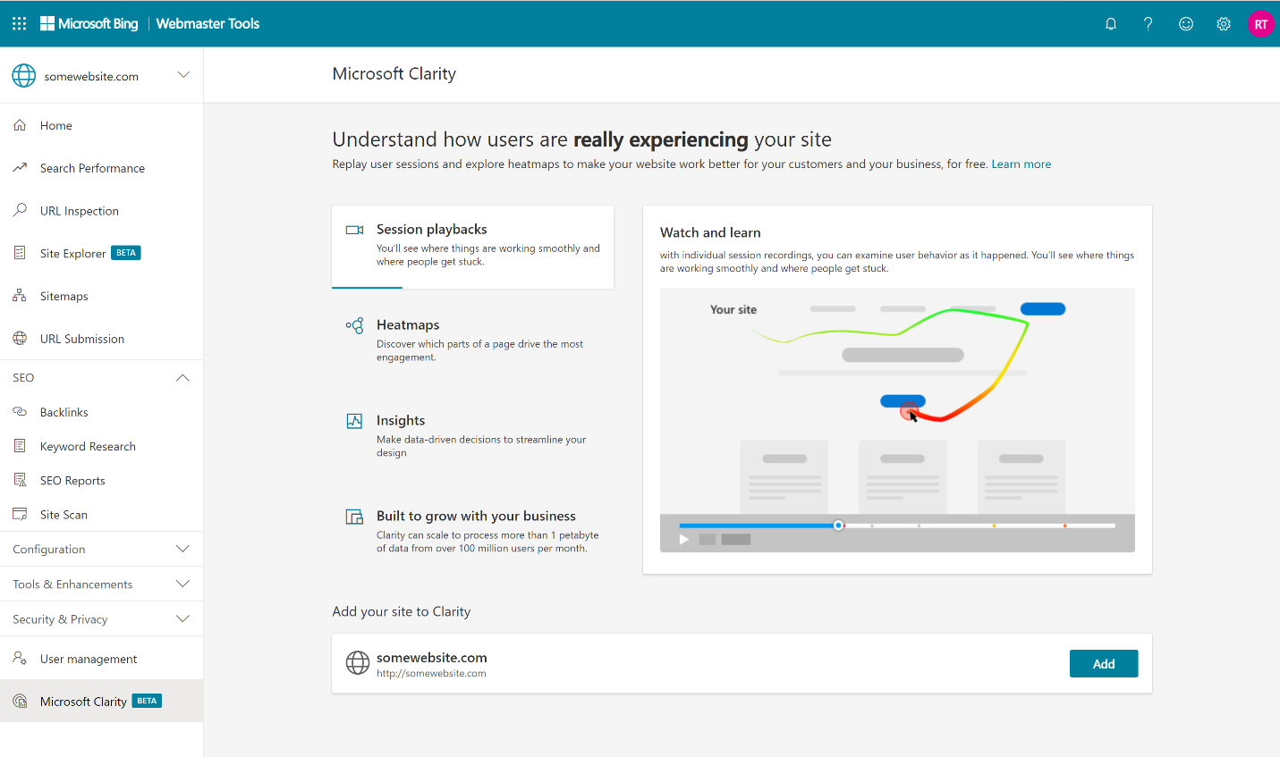Open the feedback smiley icon
This screenshot has width=1280, height=757.
1186,24
